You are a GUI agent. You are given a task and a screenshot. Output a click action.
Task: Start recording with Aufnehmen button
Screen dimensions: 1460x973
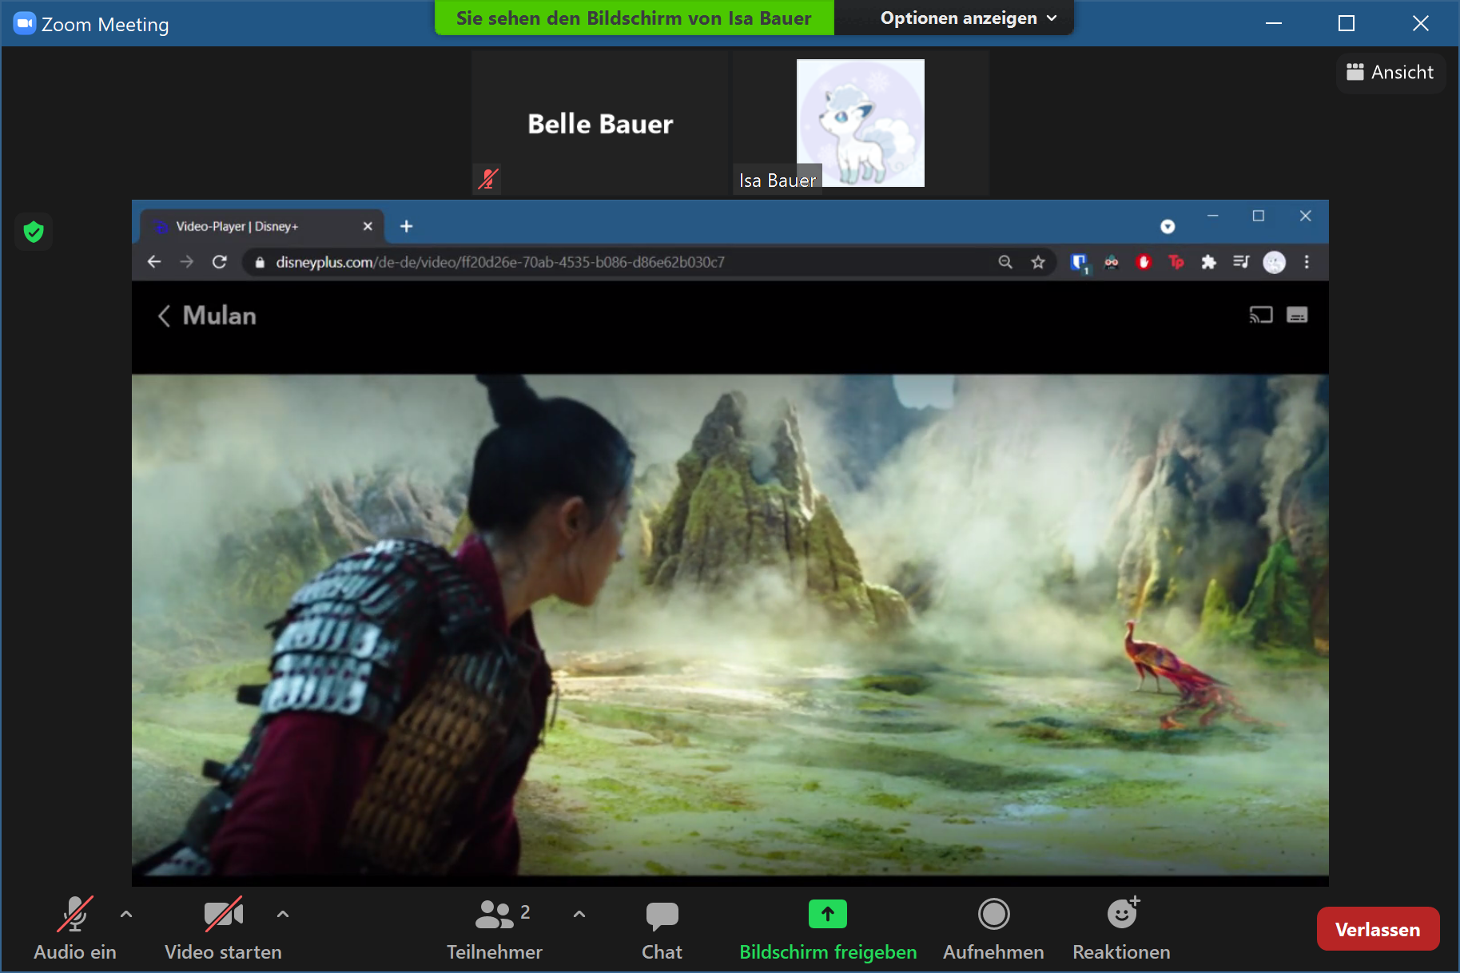993,927
